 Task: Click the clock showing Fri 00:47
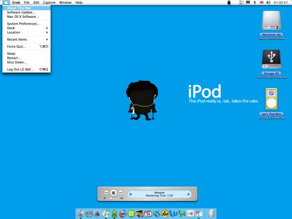[281, 2]
